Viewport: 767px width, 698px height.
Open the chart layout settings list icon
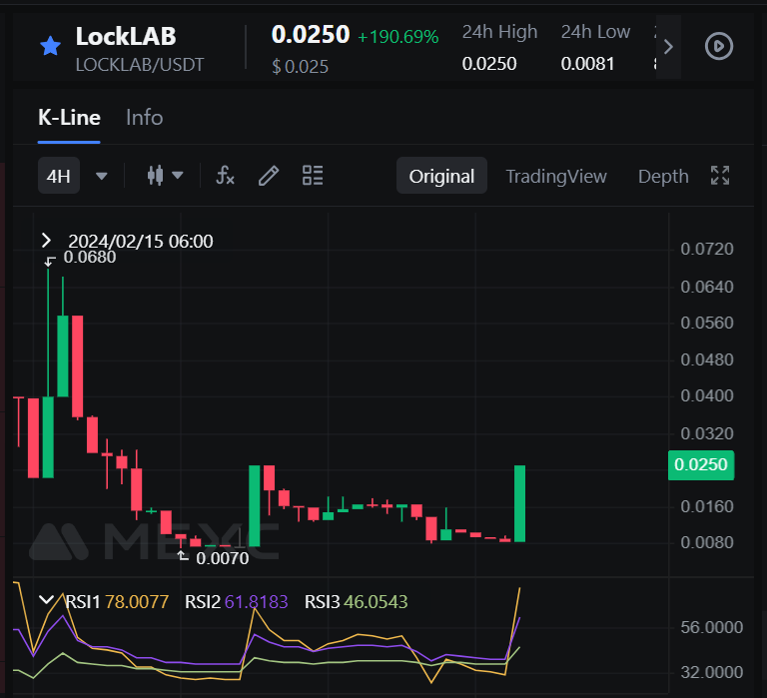pyautogui.click(x=313, y=175)
